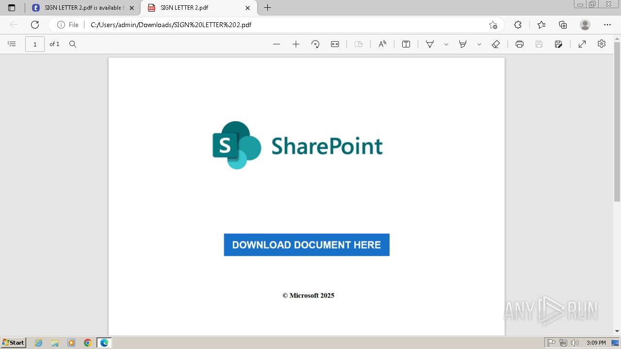This screenshot has height=349, width=621.
Task: Select the Draw pen tool
Action: (430, 44)
